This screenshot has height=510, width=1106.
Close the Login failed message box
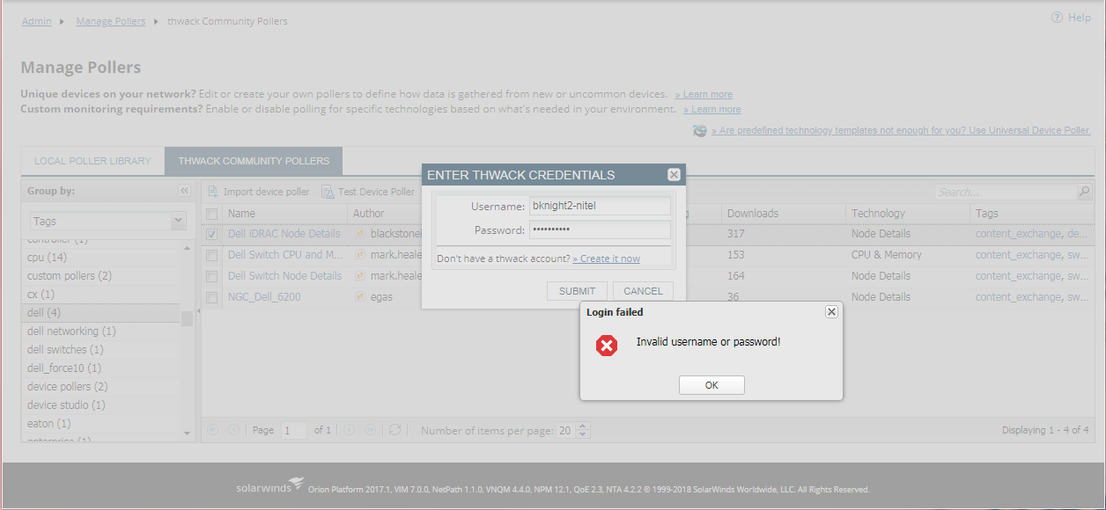[830, 312]
